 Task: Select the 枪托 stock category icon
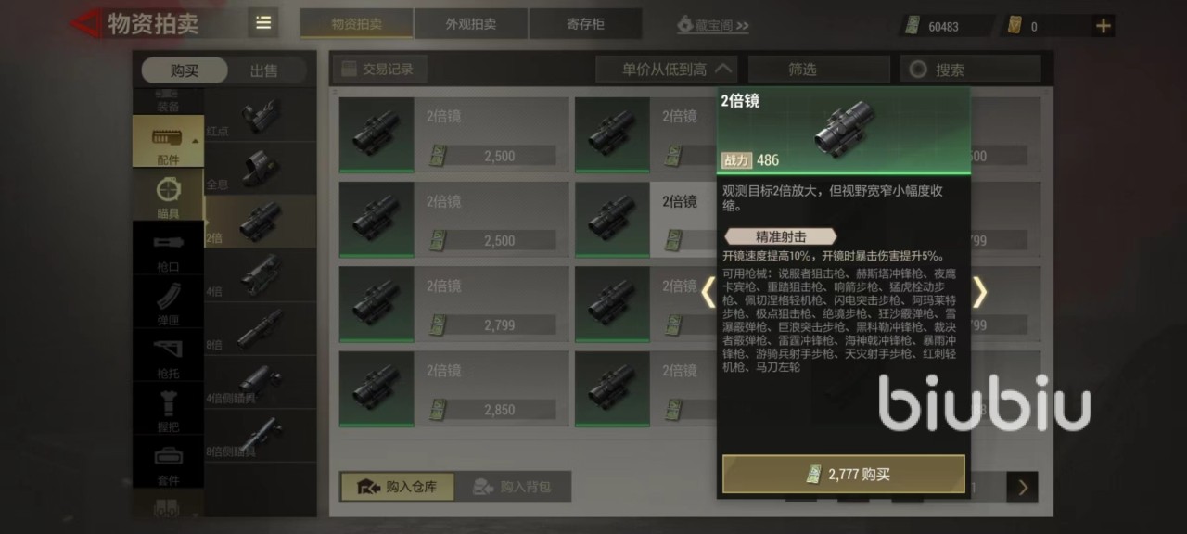pyautogui.click(x=168, y=356)
